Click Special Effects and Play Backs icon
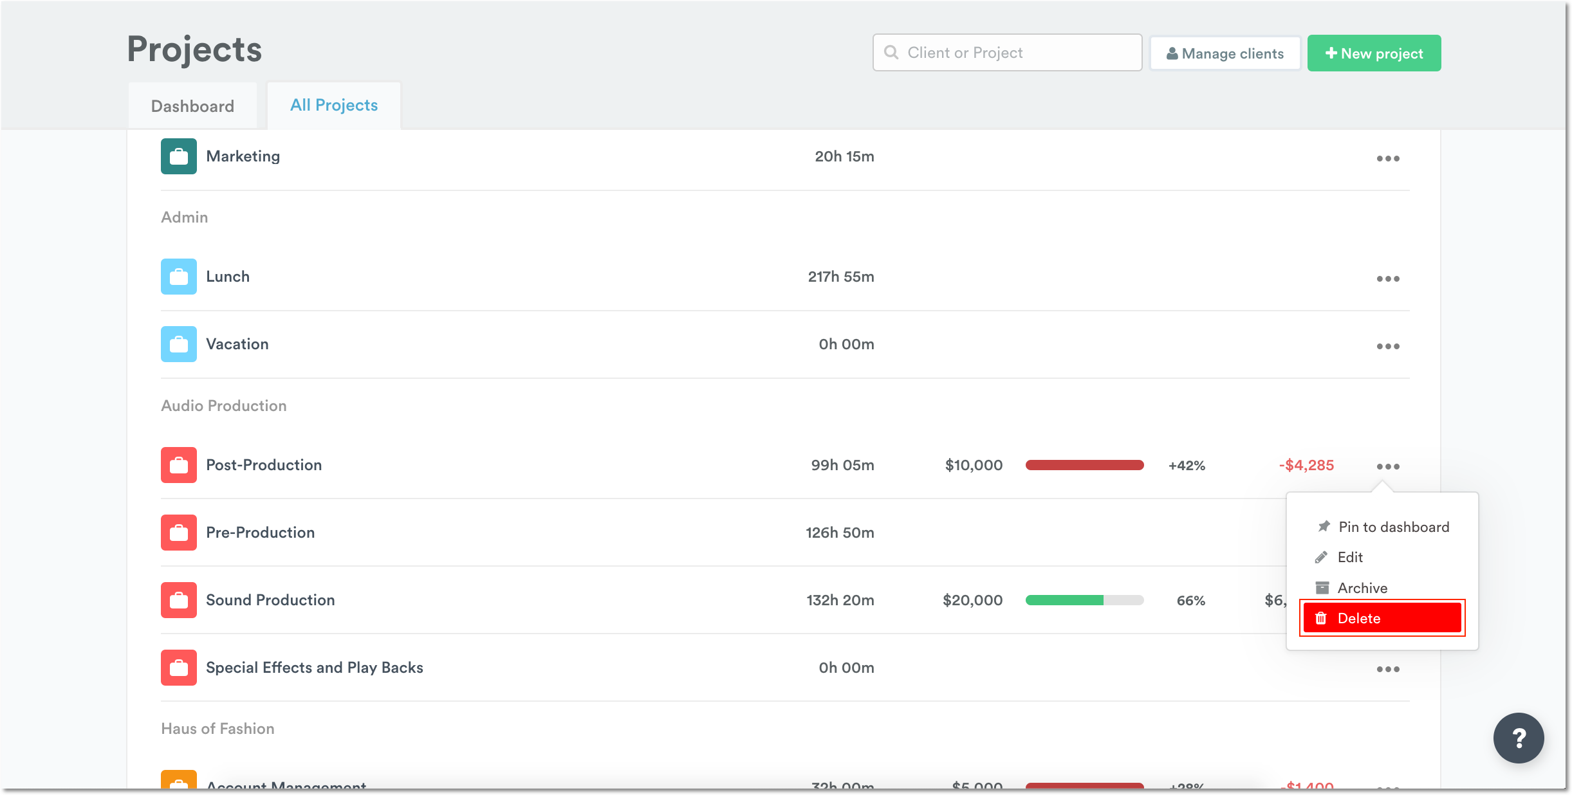Screen dimensions: 1572x795 point(178,668)
